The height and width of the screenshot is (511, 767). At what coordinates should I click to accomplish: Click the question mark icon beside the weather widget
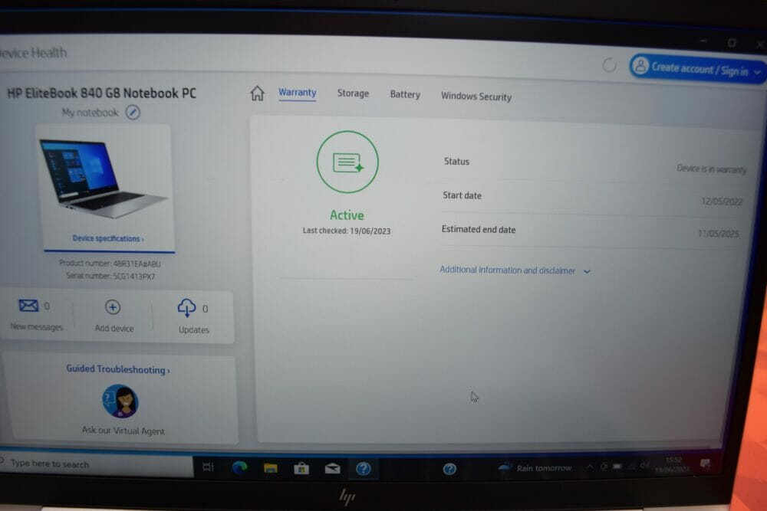pos(449,469)
